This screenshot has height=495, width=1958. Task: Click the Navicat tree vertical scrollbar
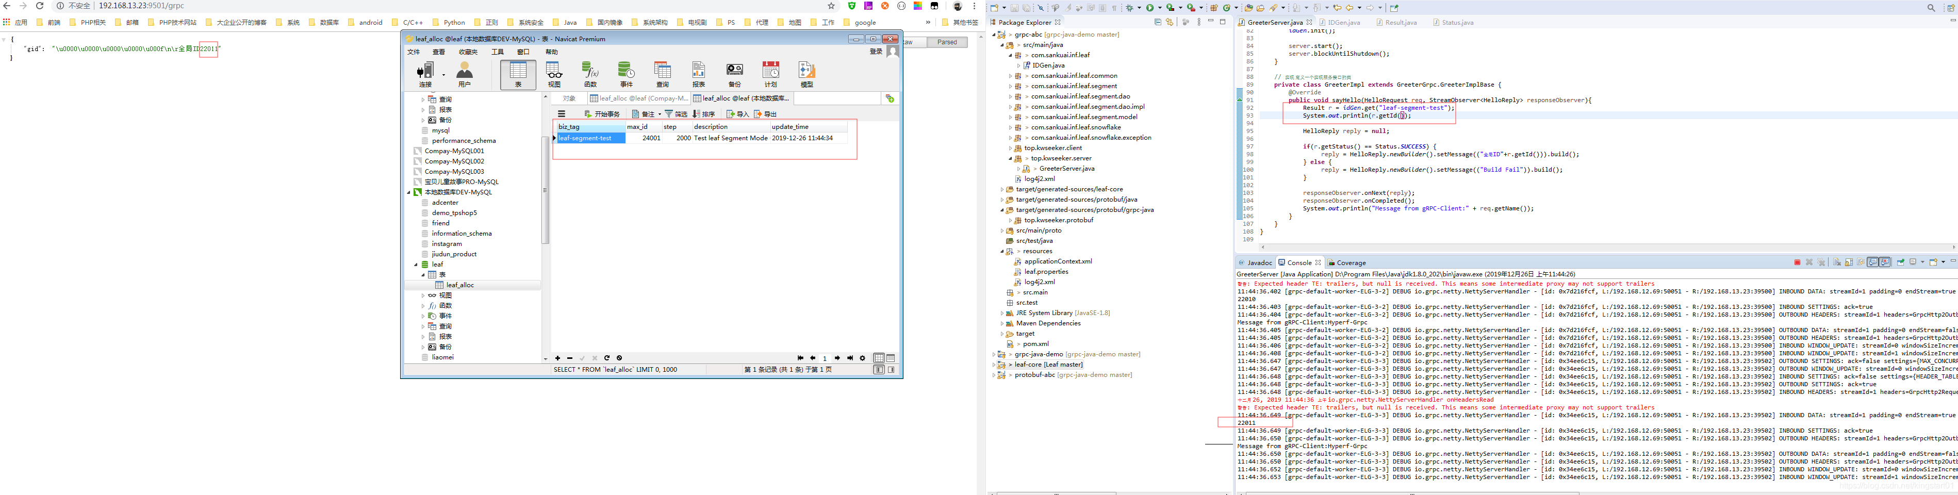(x=545, y=190)
